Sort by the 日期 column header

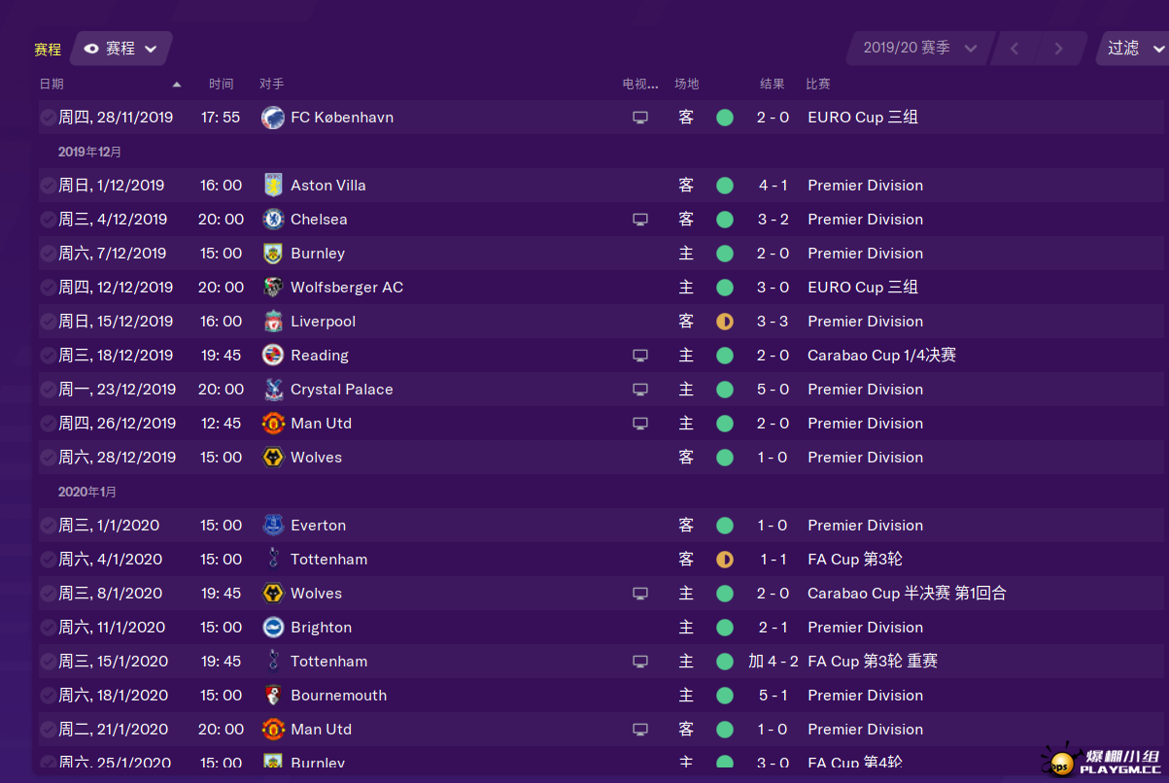52,85
